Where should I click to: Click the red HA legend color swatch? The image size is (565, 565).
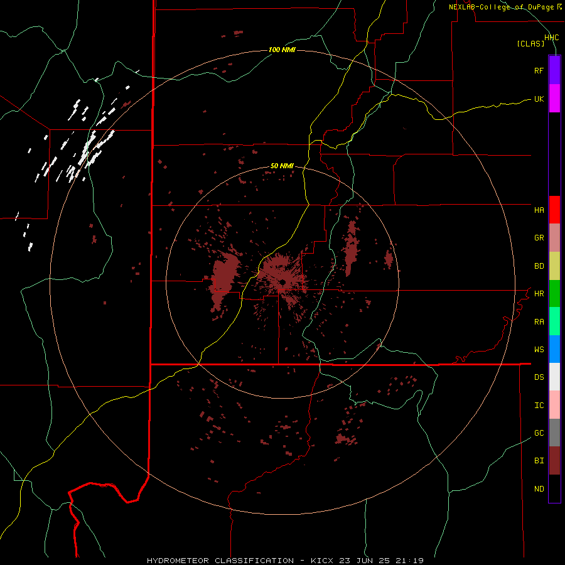coord(554,210)
